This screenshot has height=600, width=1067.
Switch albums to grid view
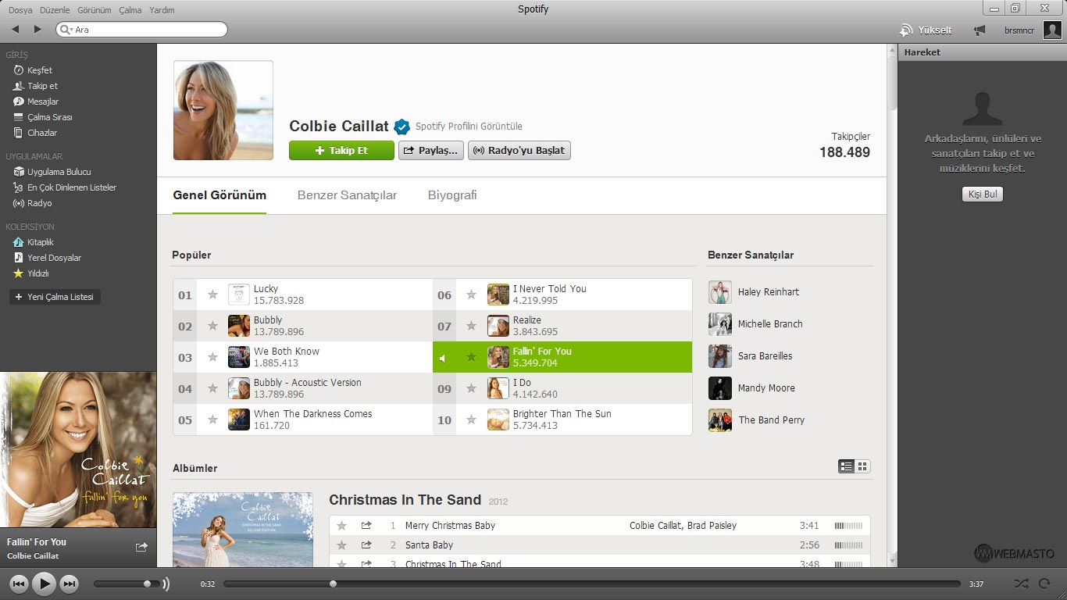tap(862, 466)
